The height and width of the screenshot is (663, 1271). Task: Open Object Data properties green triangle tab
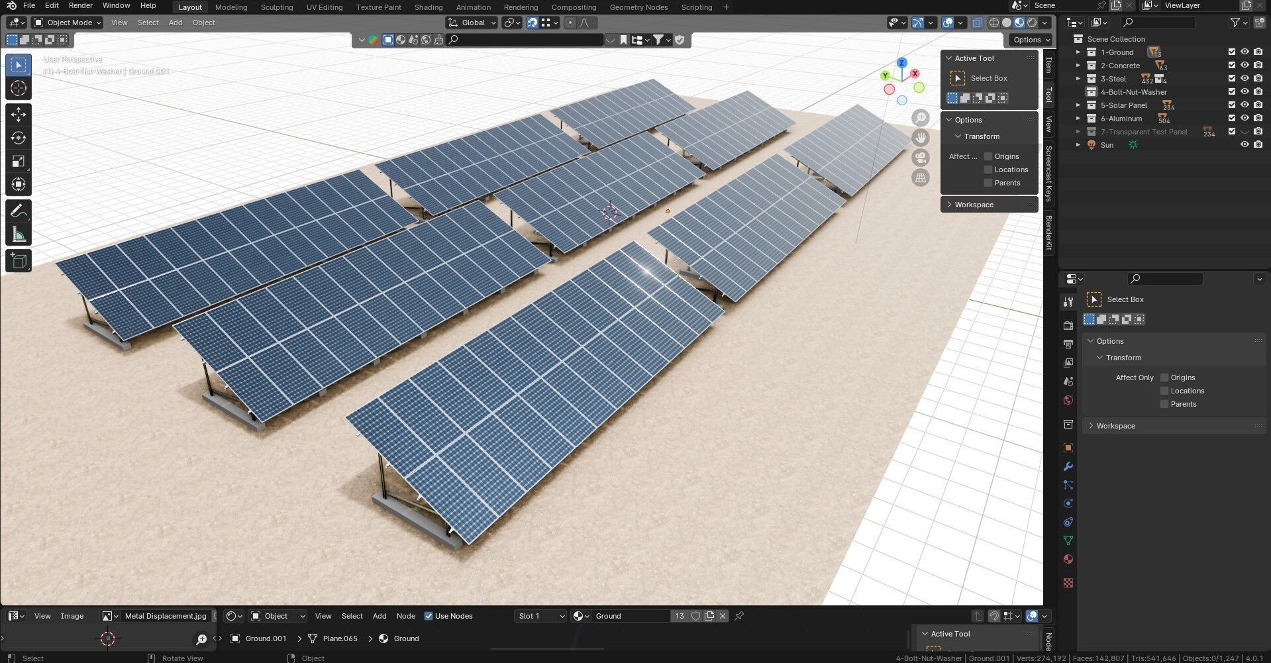click(1068, 540)
